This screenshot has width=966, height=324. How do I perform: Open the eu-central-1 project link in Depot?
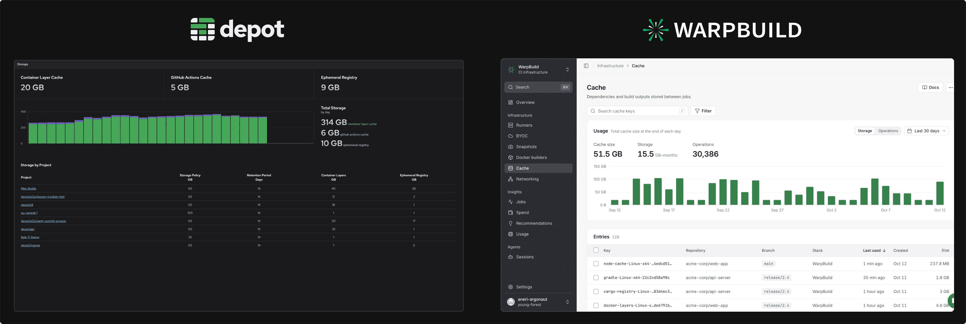29,213
